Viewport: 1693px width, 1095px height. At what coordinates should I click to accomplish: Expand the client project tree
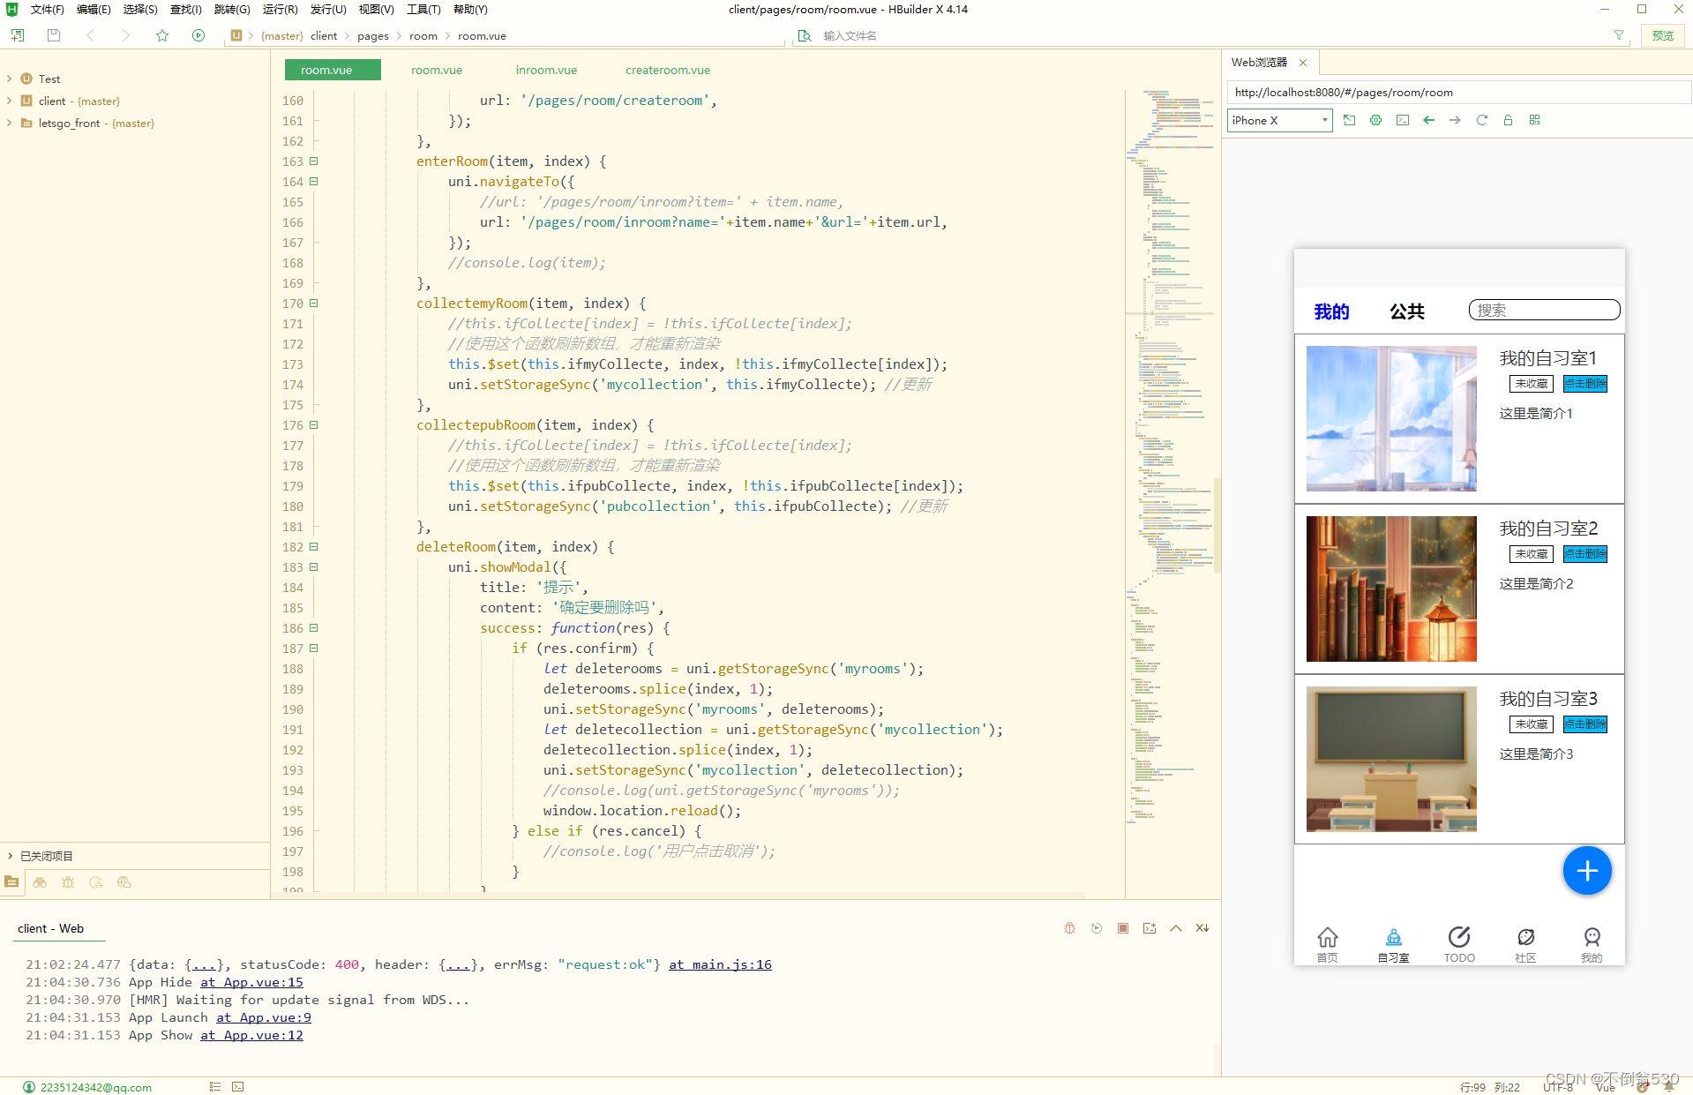(9, 101)
